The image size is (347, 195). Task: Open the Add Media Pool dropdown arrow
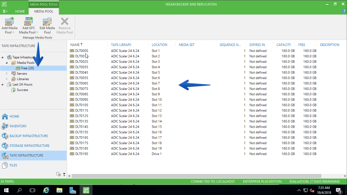coord(13,33)
